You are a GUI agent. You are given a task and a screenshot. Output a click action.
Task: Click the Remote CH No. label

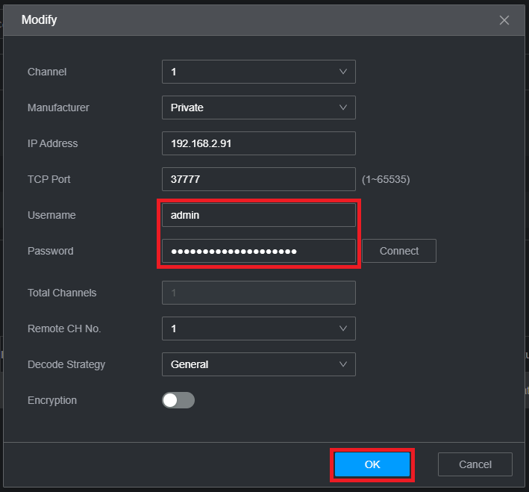[x=64, y=328]
